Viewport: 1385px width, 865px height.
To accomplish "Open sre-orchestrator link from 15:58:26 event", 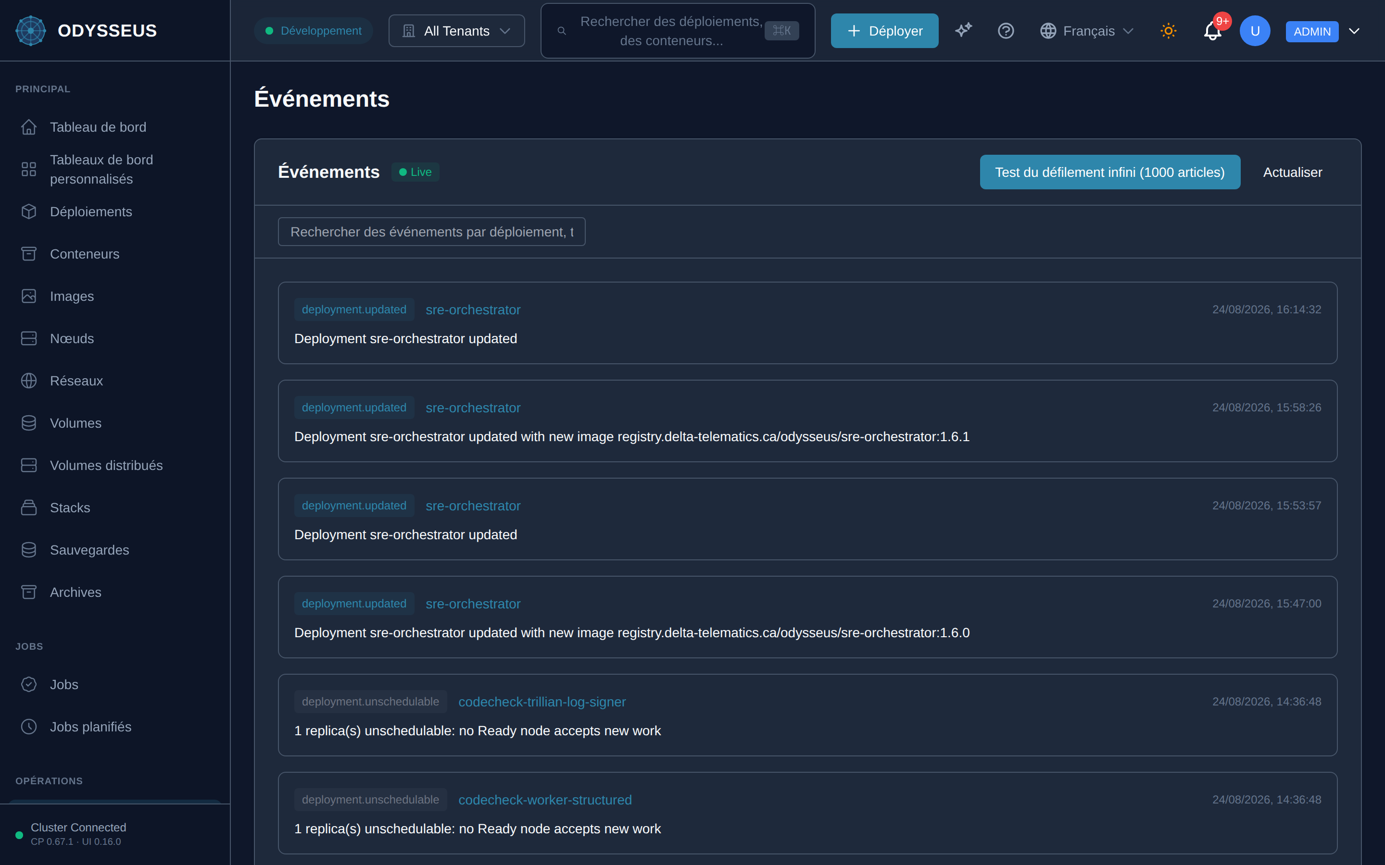I will pos(473,408).
